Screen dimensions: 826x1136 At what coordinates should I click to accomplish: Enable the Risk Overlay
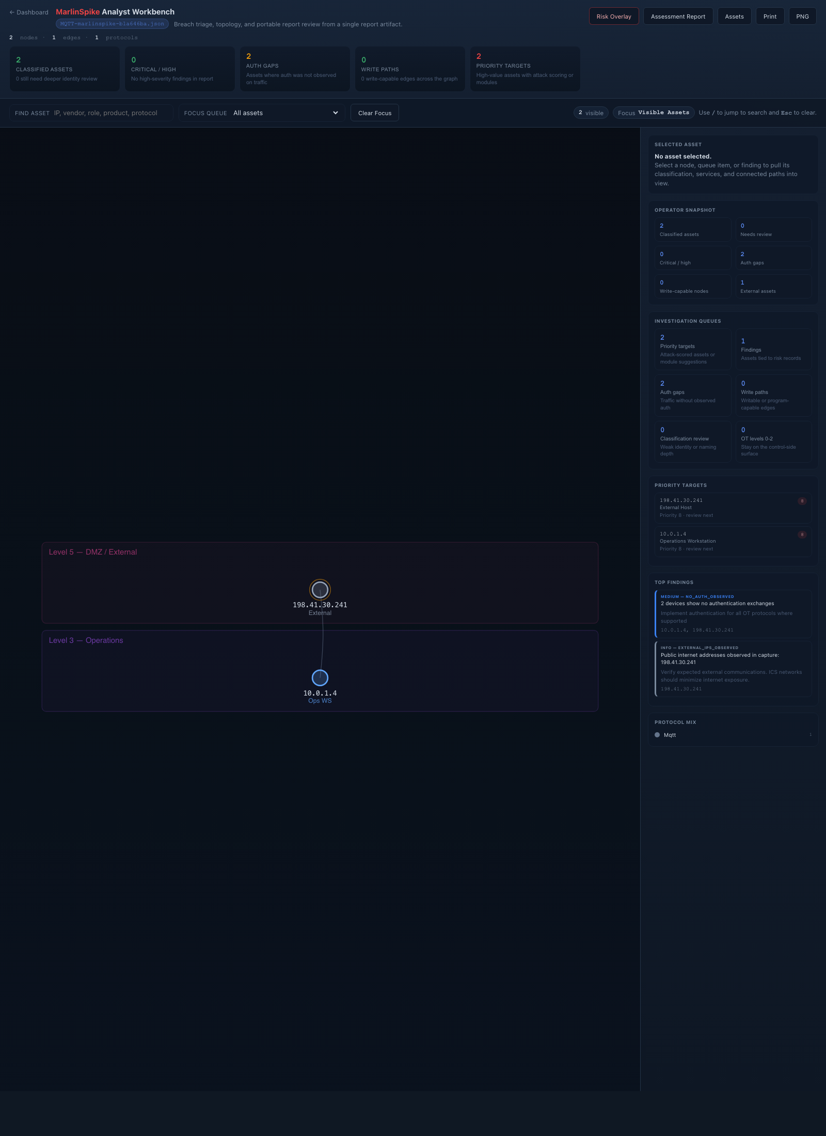pos(614,16)
